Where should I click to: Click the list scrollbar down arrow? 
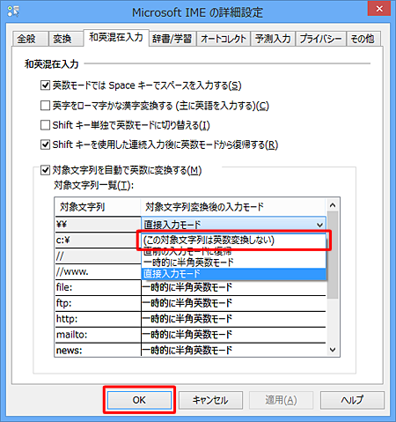[333, 350]
